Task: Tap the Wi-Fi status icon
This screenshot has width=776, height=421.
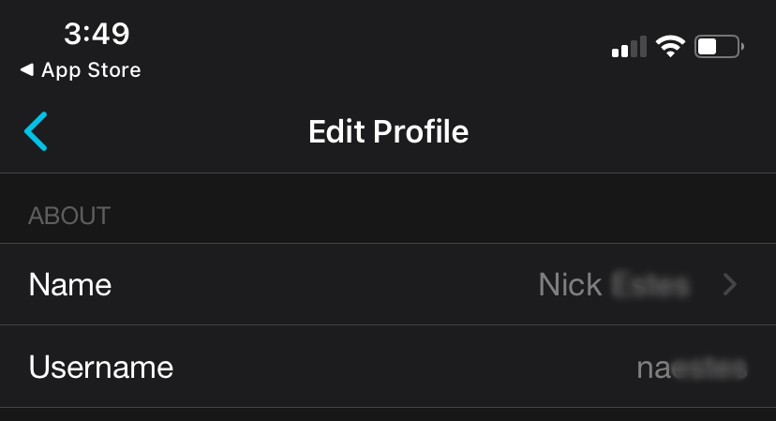Action: click(670, 46)
